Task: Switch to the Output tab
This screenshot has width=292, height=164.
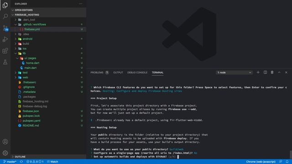Action: tap(118, 72)
